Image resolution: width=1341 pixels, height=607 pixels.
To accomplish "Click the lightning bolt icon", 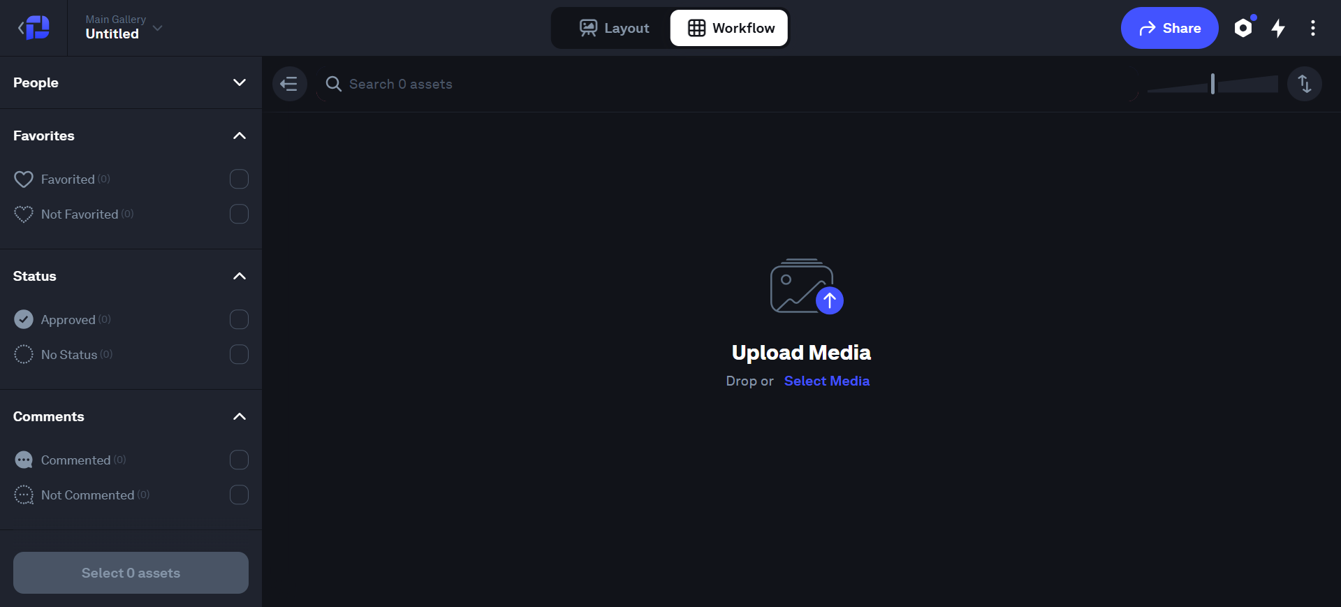I will (x=1278, y=28).
